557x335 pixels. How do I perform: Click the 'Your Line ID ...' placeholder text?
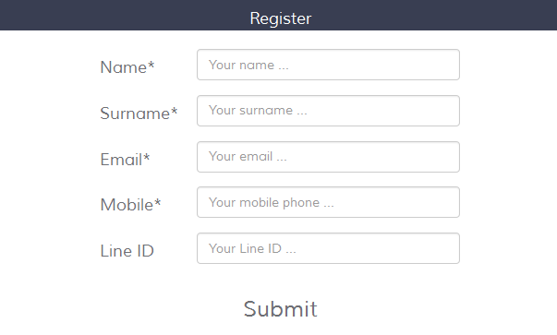coord(252,248)
